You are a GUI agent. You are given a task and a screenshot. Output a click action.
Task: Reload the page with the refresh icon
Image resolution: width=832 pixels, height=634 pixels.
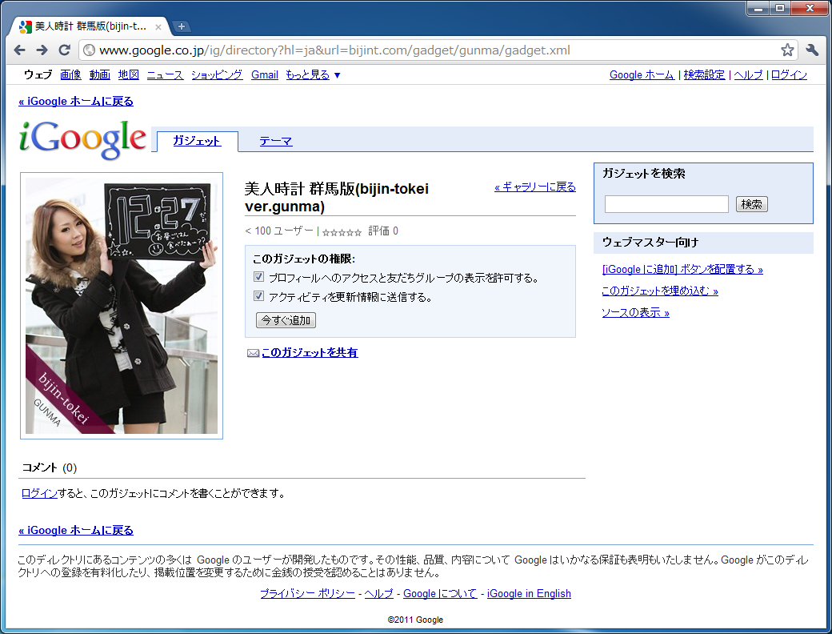click(x=64, y=50)
